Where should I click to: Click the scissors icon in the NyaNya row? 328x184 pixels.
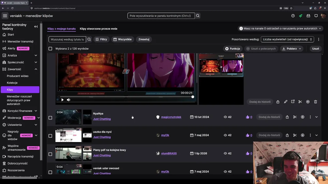click(x=295, y=117)
